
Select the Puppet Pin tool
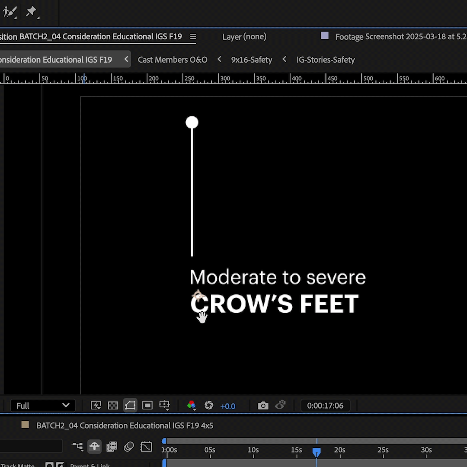pos(31,12)
